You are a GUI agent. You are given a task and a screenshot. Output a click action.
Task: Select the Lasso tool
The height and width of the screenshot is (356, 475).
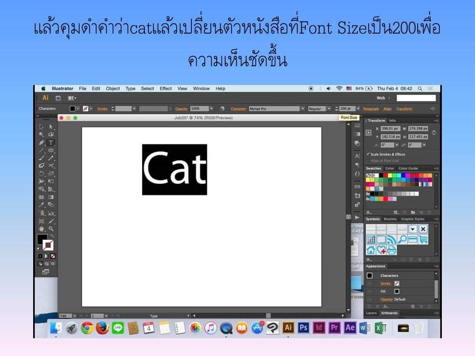click(x=51, y=134)
